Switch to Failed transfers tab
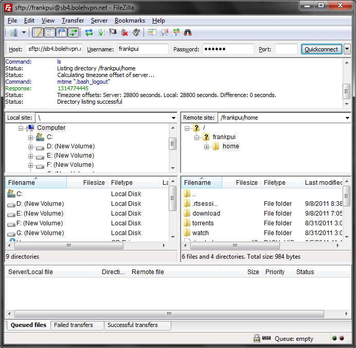The width and height of the screenshot is (356, 348). tap(77, 325)
